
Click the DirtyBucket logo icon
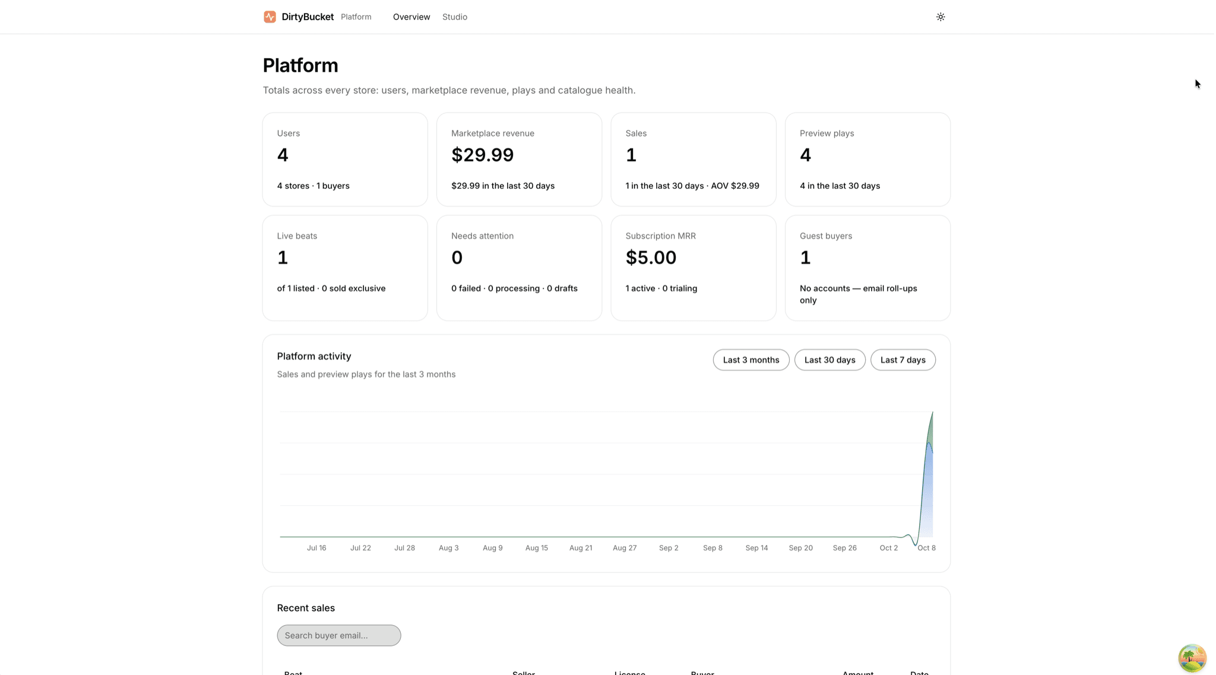coord(270,17)
